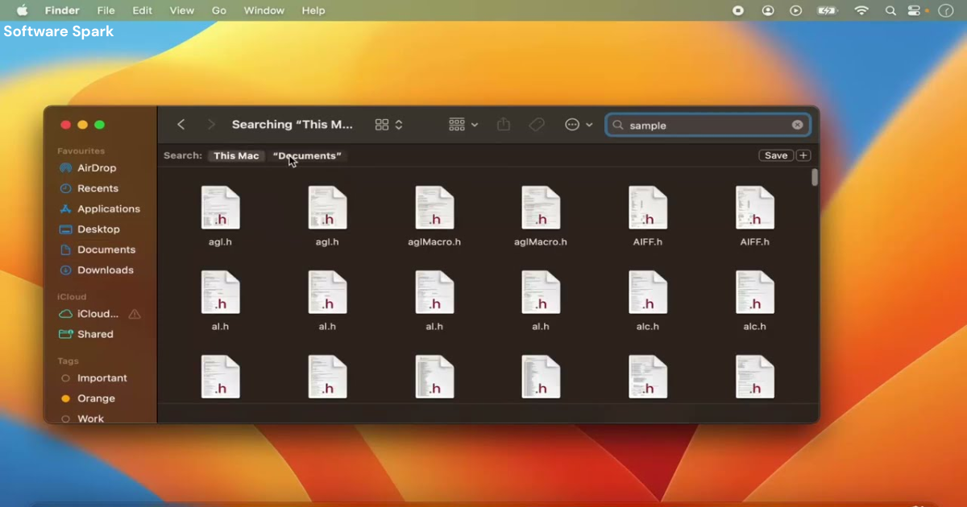Open the Edit menu
The height and width of the screenshot is (507, 967).
pyautogui.click(x=142, y=10)
